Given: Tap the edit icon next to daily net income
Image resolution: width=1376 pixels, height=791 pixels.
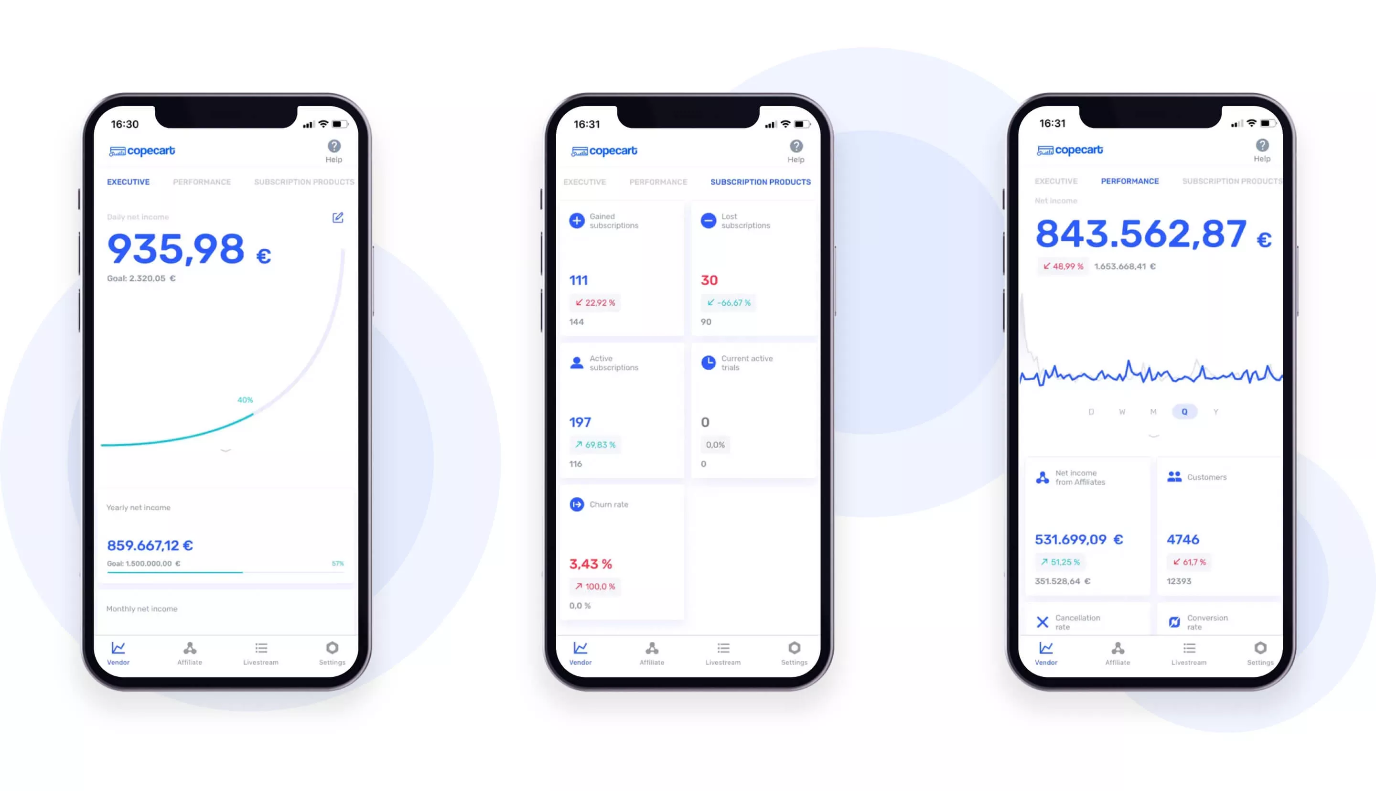Looking at the screenshot, I should [338, 217].
